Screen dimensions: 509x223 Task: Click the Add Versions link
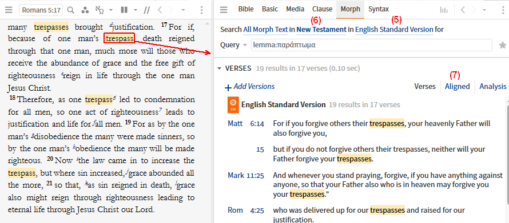249,87
